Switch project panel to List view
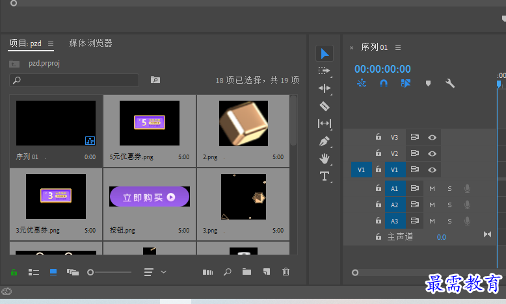506x304 pixels. point(34,272)
